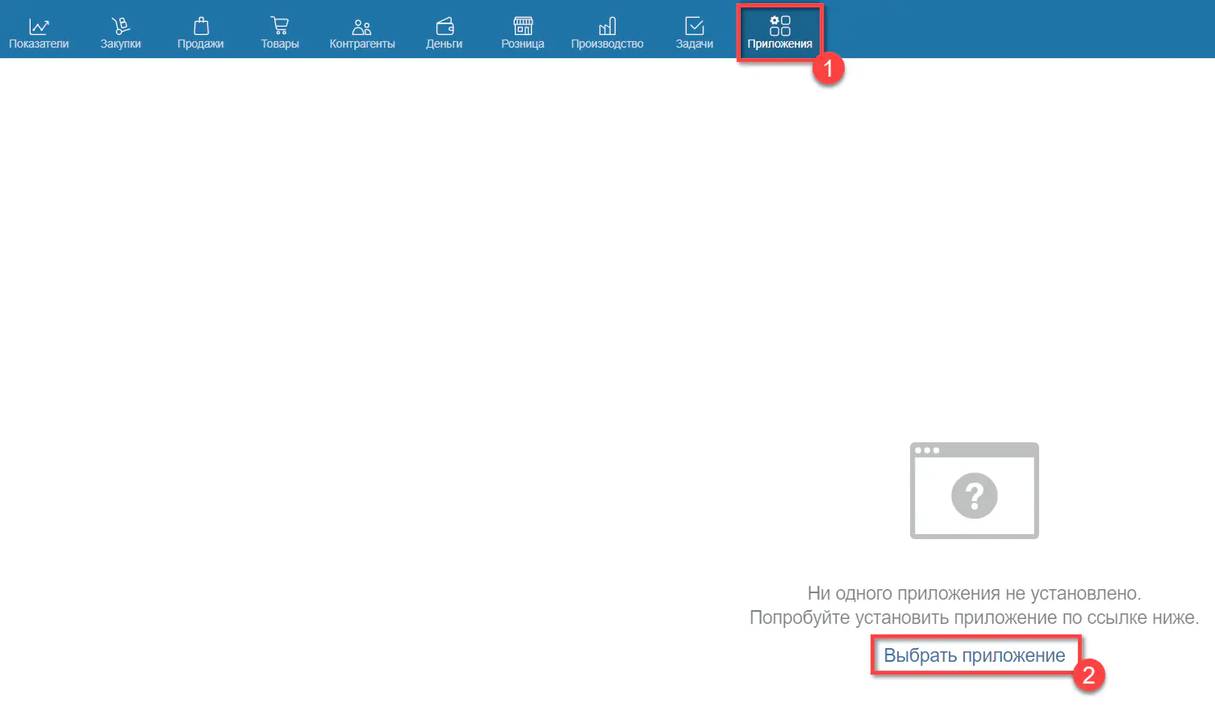This screenshot has width=1215, height=707.
Task: Click the chart icon for Показатели
Action: click(x=39, y=26)
